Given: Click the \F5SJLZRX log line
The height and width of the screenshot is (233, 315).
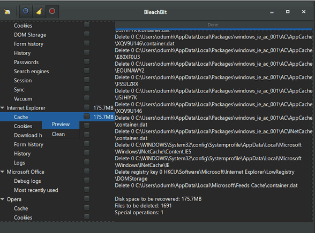Looking at the screenshot, I should pos(126,84).
